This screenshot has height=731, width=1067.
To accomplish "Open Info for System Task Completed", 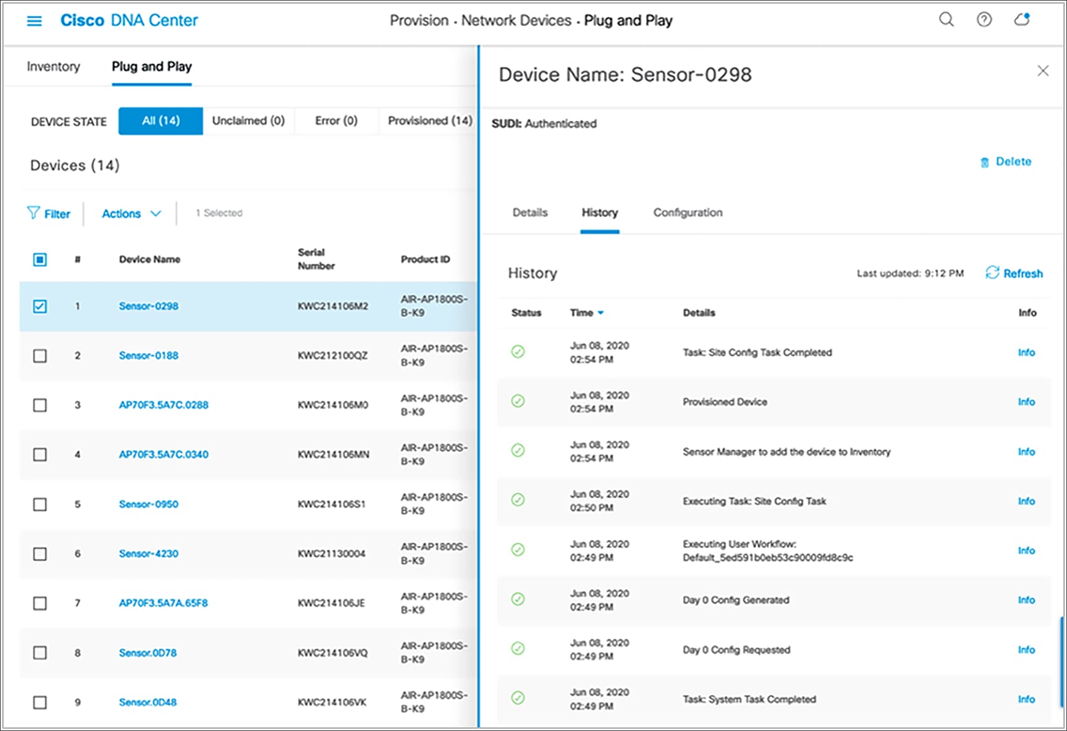I will 1026,699.
